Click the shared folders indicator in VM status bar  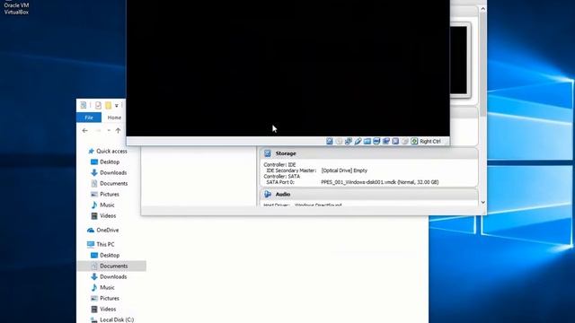click(367, 141)
